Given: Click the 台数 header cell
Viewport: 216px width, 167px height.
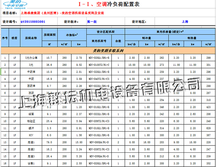Looking at the screenshot, I should point(118,41).
